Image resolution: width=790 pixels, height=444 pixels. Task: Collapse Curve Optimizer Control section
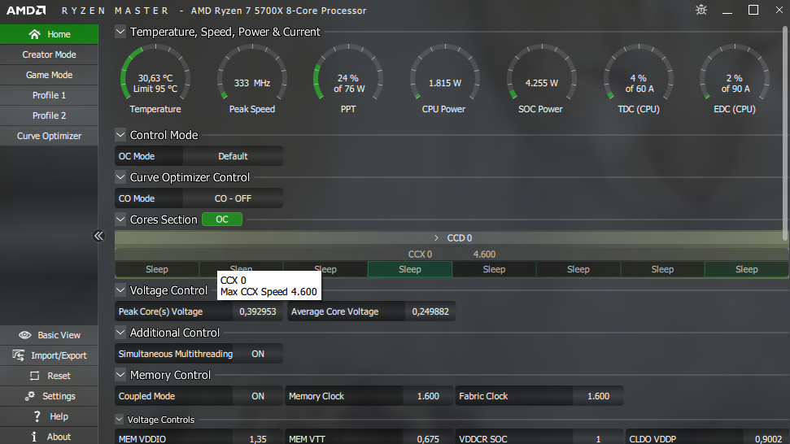tap(120, 177)
